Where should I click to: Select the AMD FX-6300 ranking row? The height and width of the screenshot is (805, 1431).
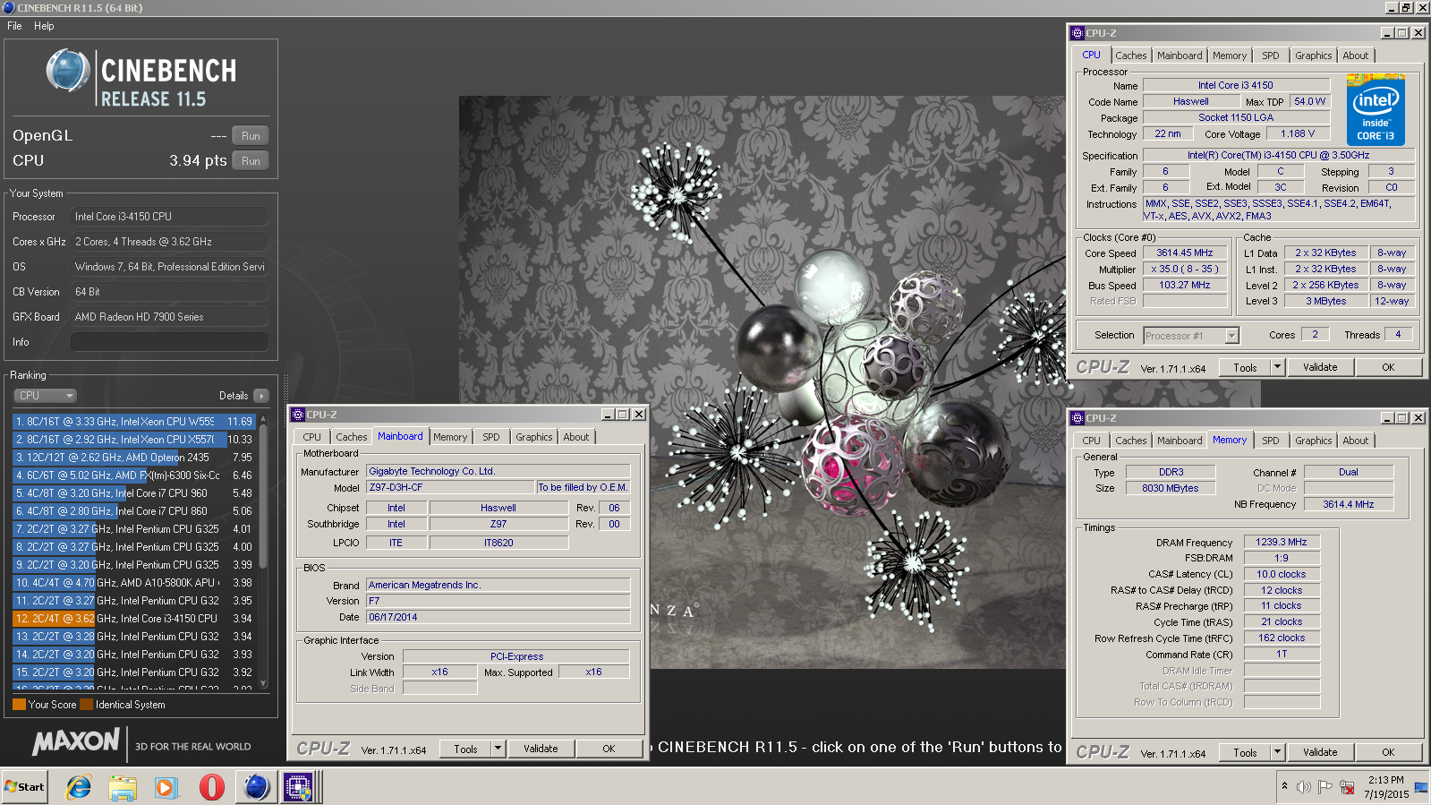[134, 475]
